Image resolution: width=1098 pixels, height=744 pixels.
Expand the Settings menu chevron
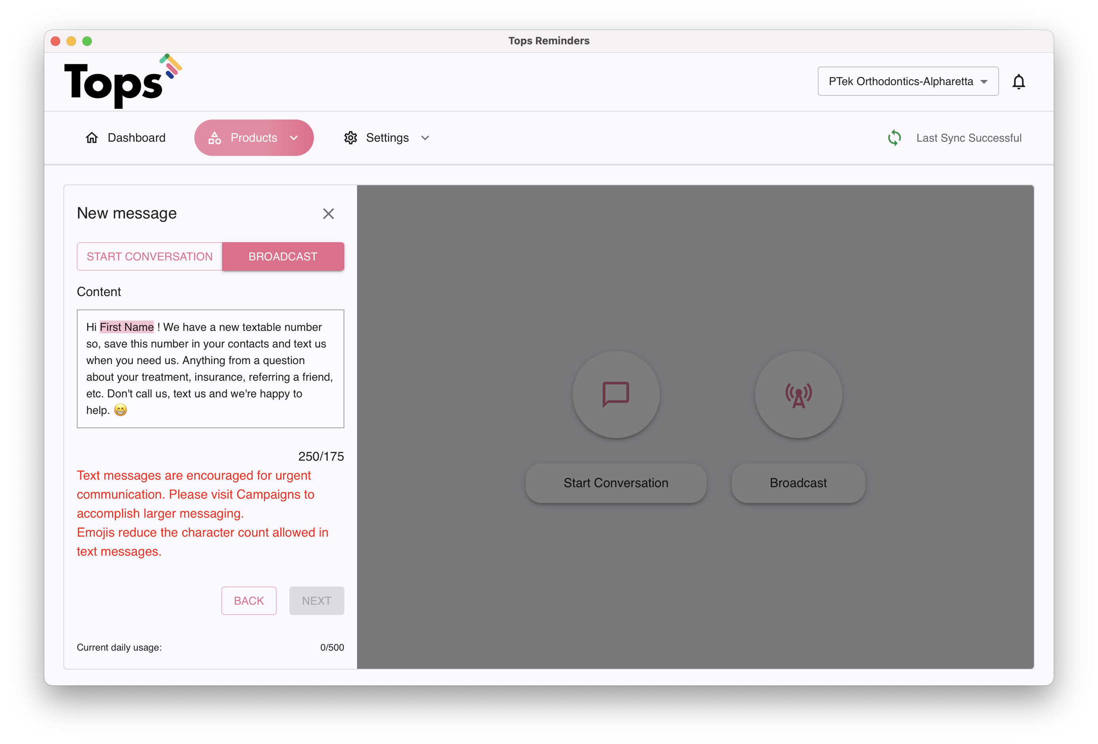tap(425, 138)
